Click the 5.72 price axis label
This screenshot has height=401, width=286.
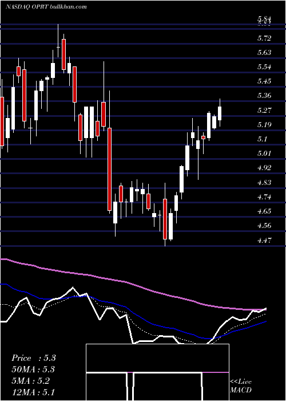(264, 38)
